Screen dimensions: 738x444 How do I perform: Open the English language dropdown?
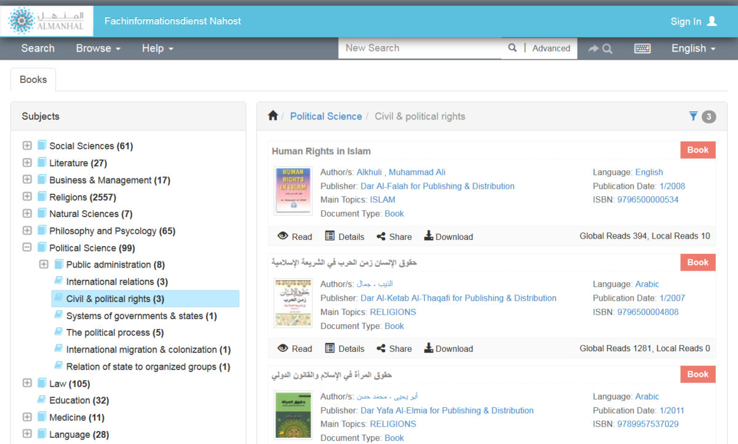coord(694,49)
